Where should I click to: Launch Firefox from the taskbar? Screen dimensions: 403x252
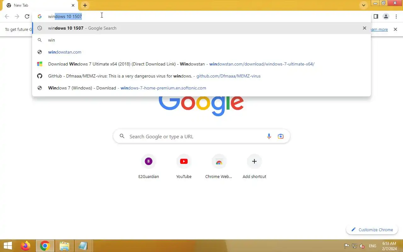pyautogui.click(x=26, y=246)
